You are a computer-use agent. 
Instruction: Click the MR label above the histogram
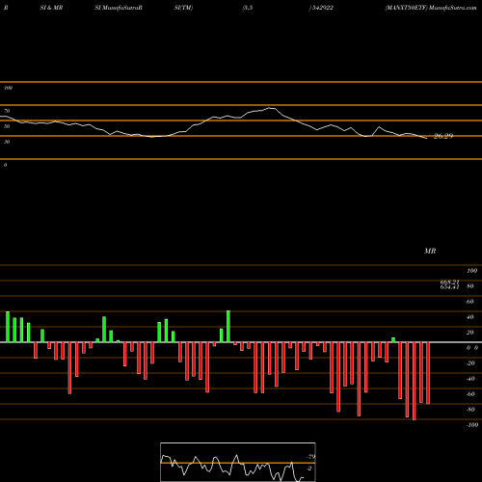pos(430,251)
